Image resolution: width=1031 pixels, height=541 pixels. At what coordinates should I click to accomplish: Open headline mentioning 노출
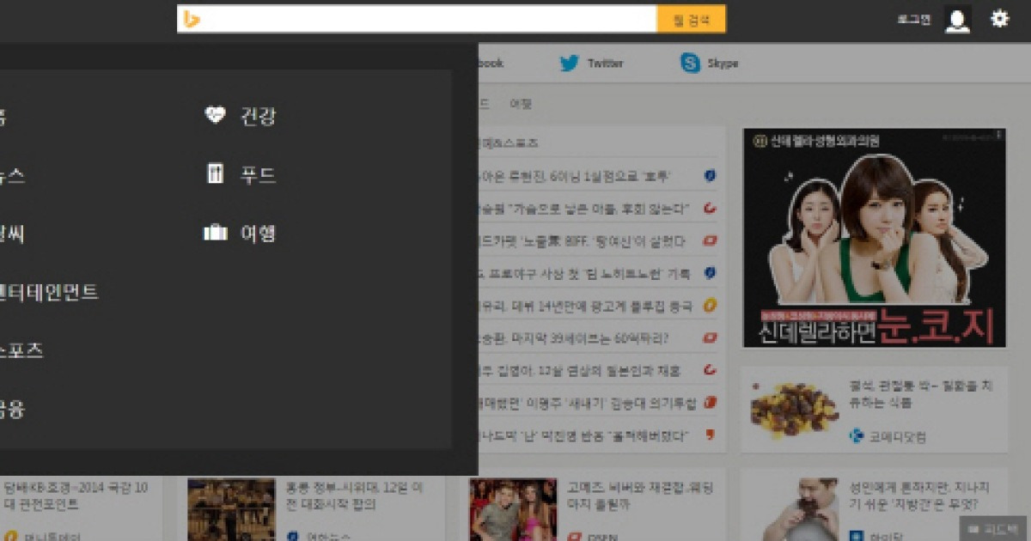pyautogui.click(x=583, y=241)
